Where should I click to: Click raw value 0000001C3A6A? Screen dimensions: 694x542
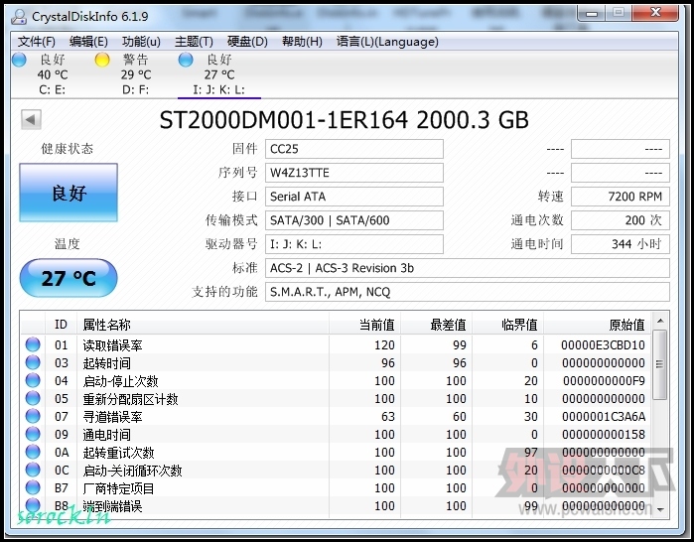(604, 417)
